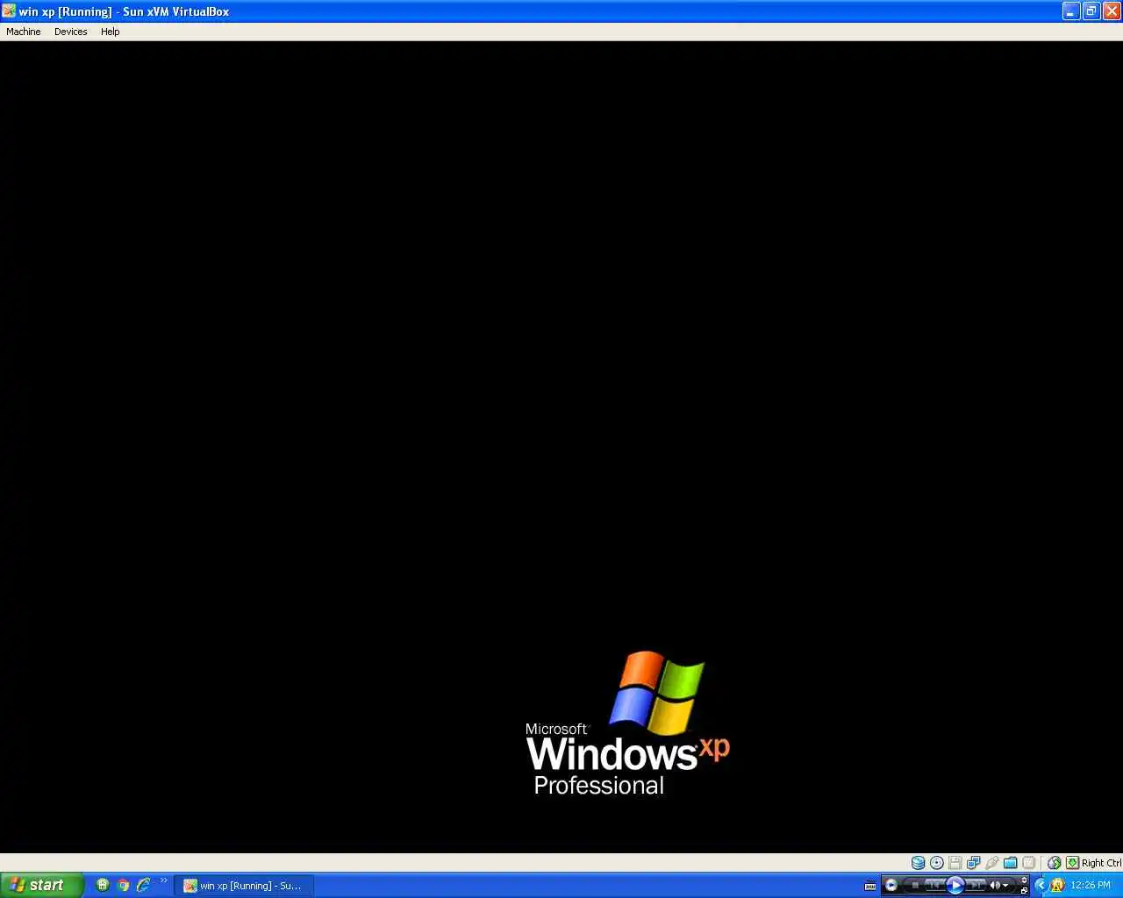This screenshot has width=1123, height=898.
Task: Click the CD/DVD drive status icon
Action: click(x=936, y=863)
